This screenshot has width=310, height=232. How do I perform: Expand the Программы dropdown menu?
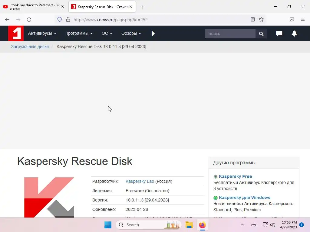(79, 33)
